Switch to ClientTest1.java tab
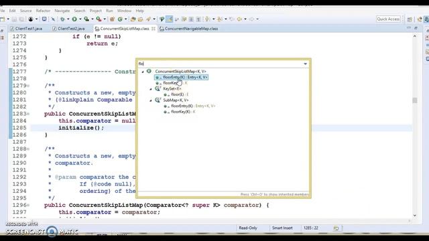Viewport: 429px width, 241px height. click(x=27, y=28)
